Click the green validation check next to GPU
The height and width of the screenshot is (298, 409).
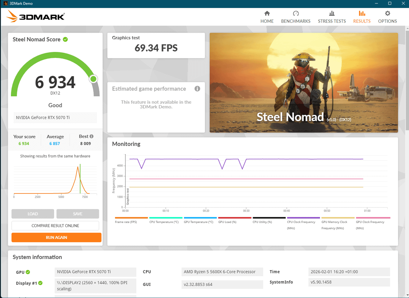click(28, 272)
